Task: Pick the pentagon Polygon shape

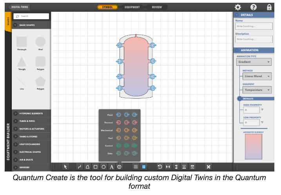Action: tap(40, 81)
